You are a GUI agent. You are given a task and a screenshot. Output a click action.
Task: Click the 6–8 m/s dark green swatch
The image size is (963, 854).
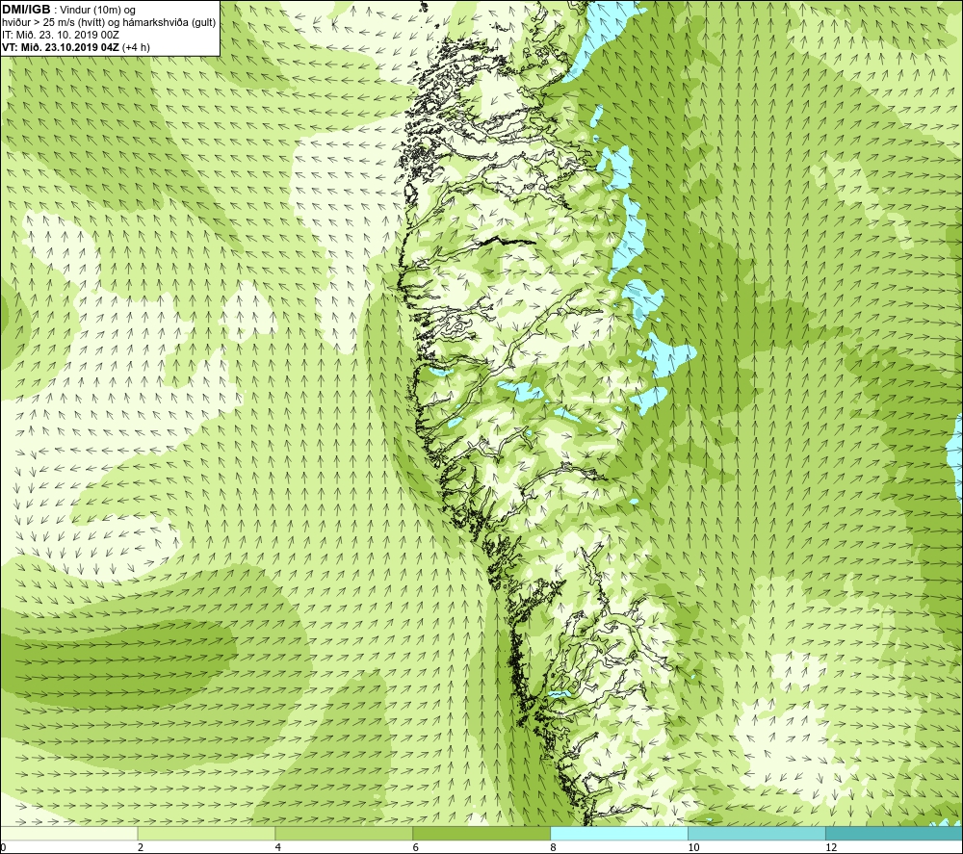coord(481,833)
